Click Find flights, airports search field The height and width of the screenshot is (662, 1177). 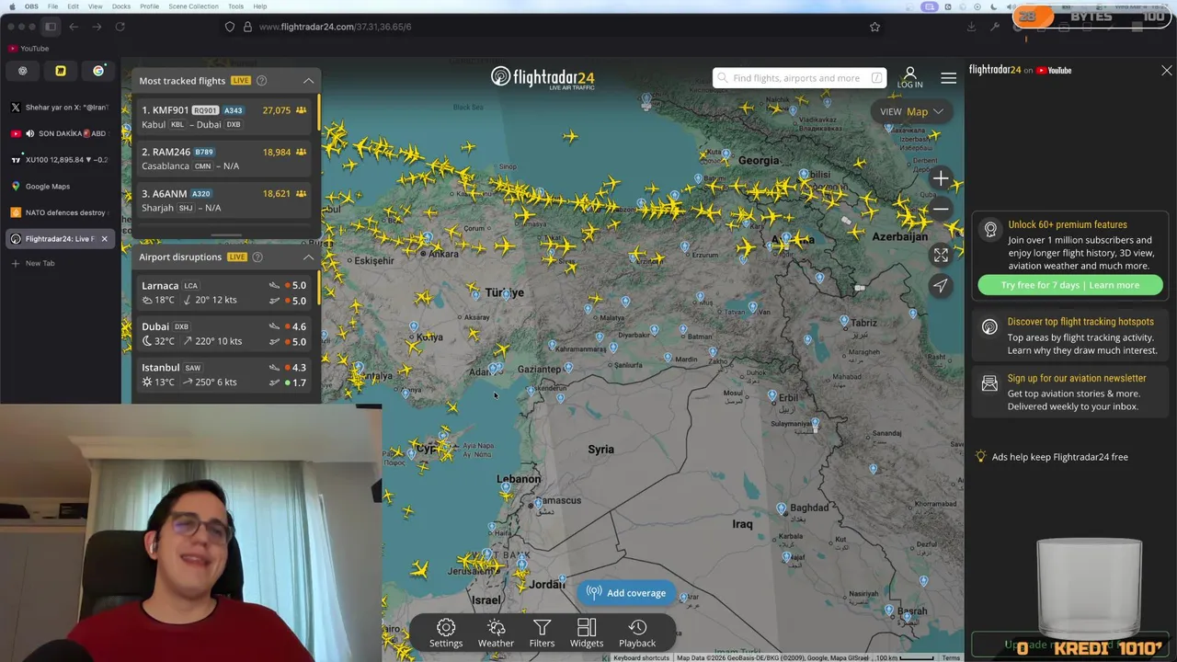coord(800,78)
